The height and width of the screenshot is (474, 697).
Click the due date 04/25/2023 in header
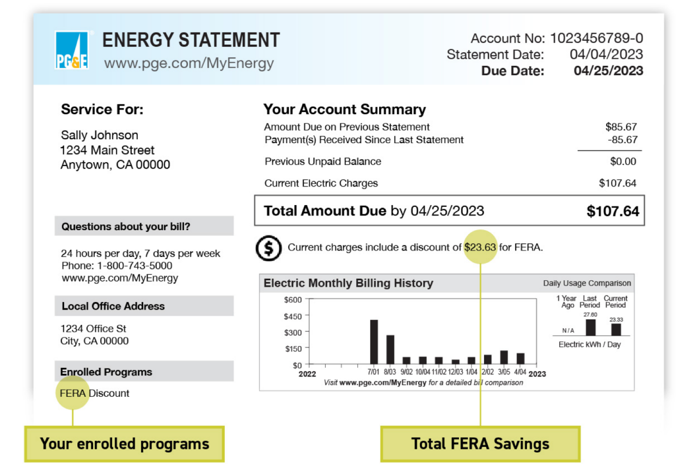tap(608, 71)
